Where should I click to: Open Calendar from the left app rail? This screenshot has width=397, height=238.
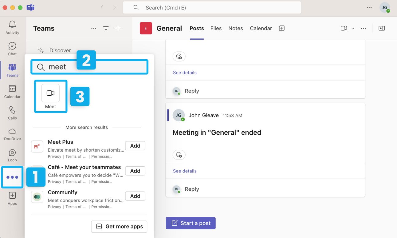[x=12, y=92]
